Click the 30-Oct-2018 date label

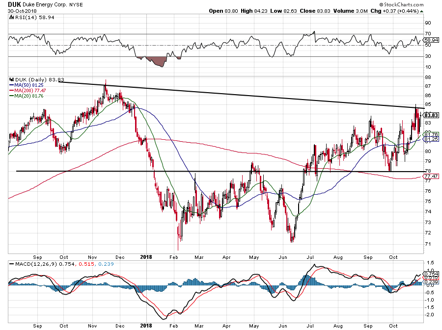pyautogui.click(x=22, y=11)
